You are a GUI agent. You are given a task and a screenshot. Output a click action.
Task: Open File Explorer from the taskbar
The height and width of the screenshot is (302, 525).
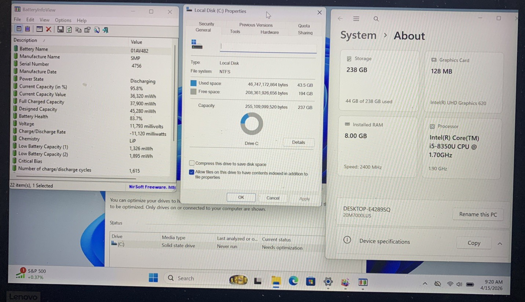(276, 281)
